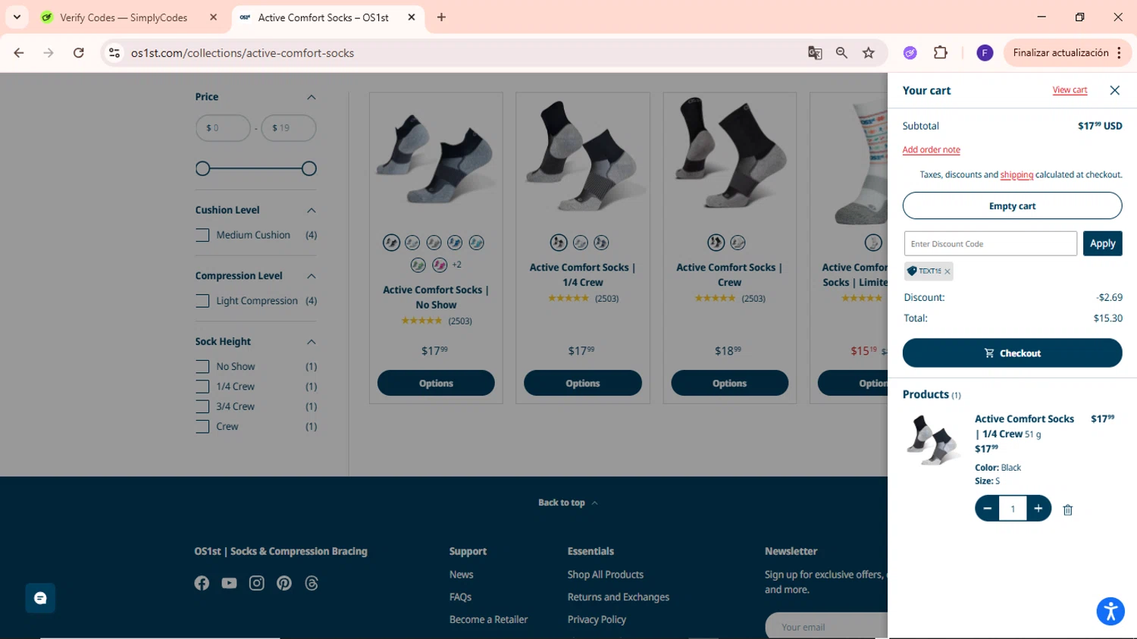This screenshot has width=1137, height=639.
Task: Focus the maximum price input field
Action: [289, 128]
